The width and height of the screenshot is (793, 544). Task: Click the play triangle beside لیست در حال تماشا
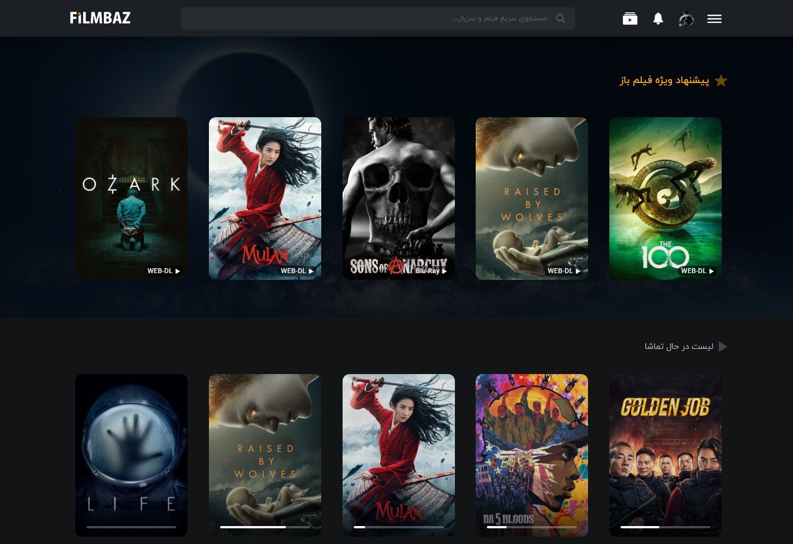pyautogui.click(x=723, y=347)
